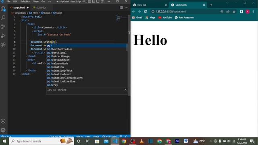Open the Extensions view
This screenshot has width=258, height=145.
pos(3,45)
